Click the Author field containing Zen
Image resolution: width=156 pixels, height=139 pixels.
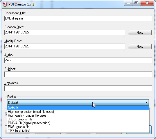(x=78, y=60)
